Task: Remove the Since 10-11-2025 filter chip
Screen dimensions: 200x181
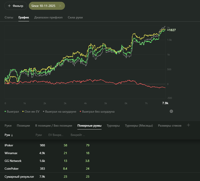Action: (x=60, y=6)
